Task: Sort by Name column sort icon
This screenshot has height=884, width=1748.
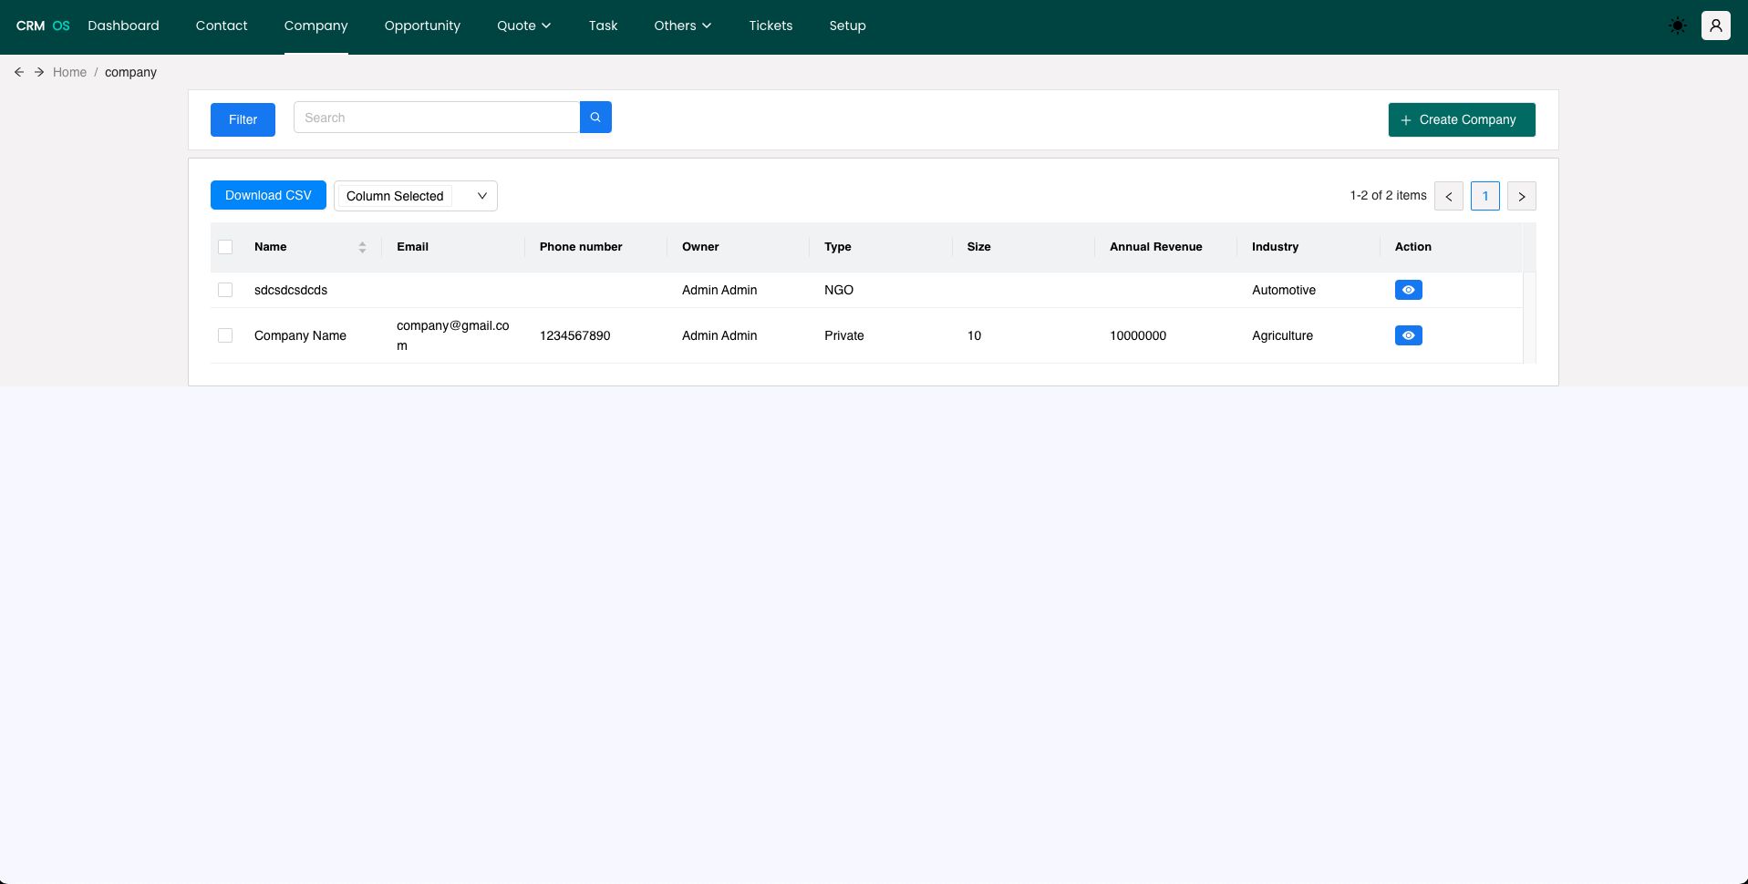Action: click(x=362, y=247)
